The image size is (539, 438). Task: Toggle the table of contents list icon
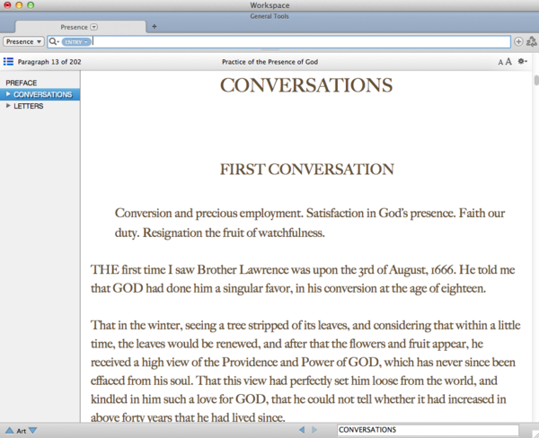click(8, 62)
